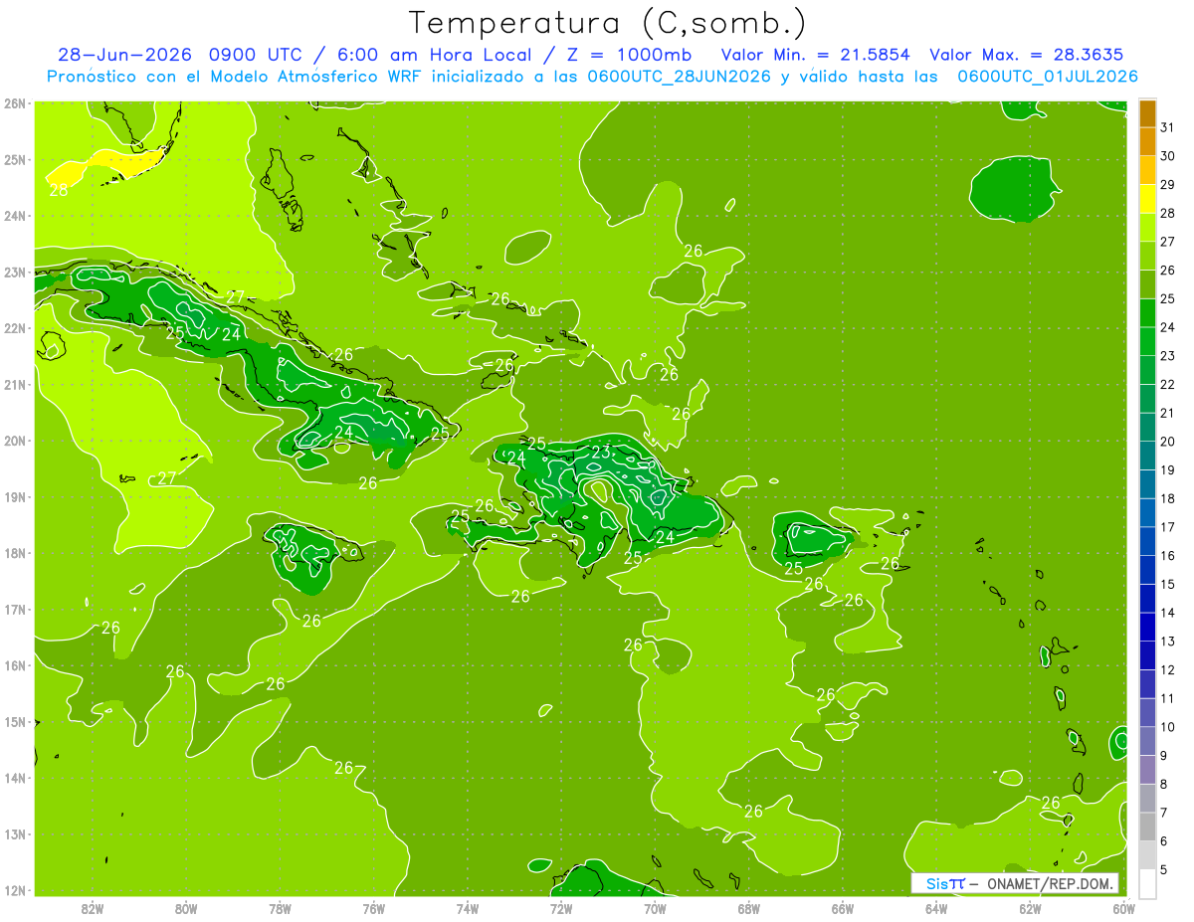Click the '0600UTC_01JUL2026' valid-until time text
The width and height of the screenshot is (1194, 922).
pyautogui.click(x=1048, y=77)
